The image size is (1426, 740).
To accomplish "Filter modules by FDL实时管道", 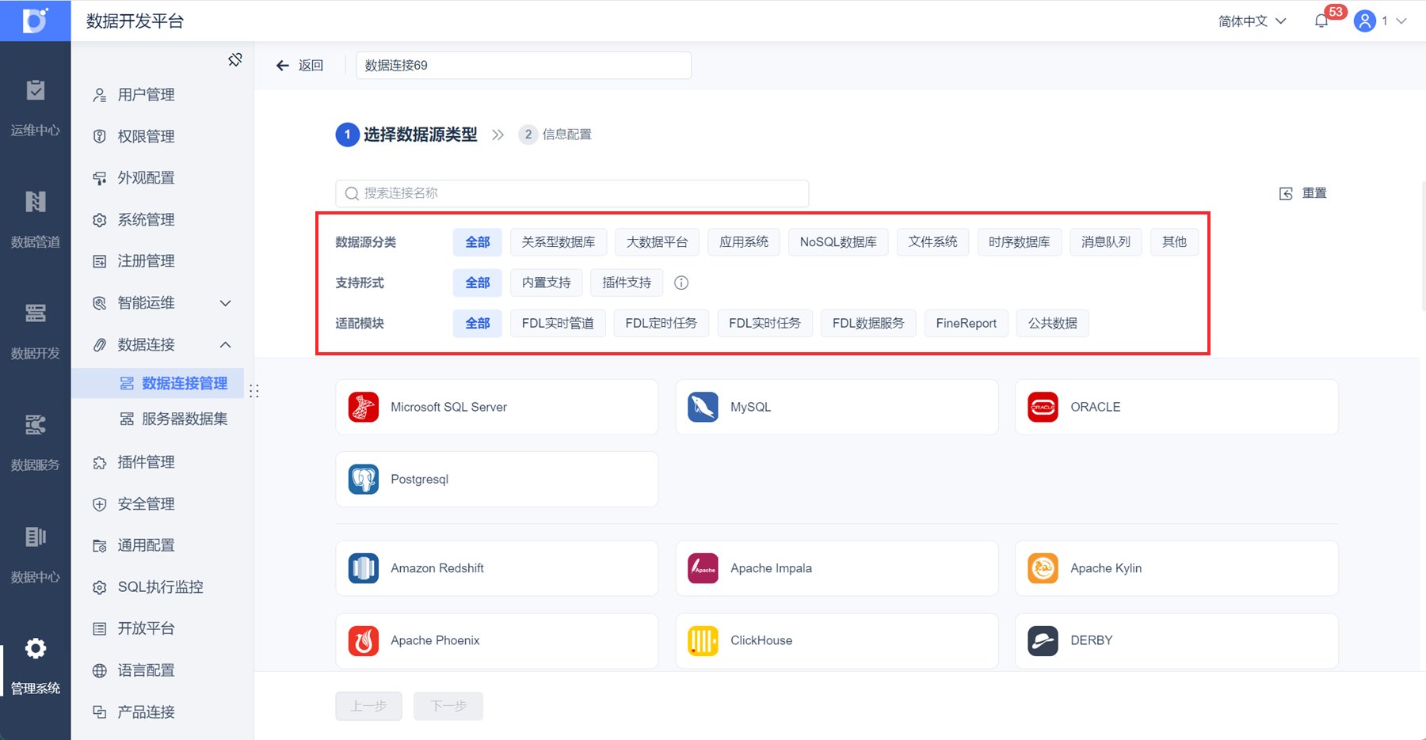I will point(558,324).
